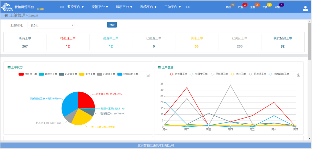Expand the 监控平台 menu

point(76,7)
